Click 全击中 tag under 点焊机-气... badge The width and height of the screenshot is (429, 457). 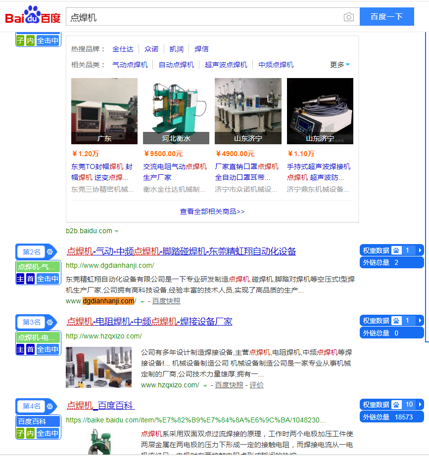(x=48, y=279)
